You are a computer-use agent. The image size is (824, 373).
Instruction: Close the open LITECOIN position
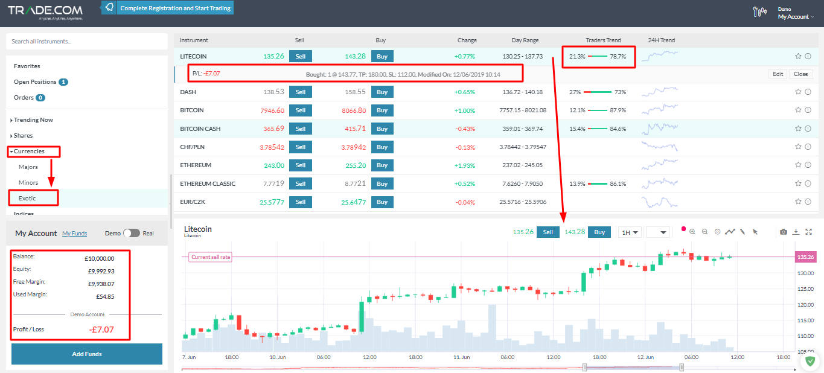pyautogui.click(x=800, y=74)
